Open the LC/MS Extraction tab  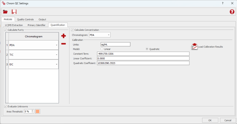(14, 25)
